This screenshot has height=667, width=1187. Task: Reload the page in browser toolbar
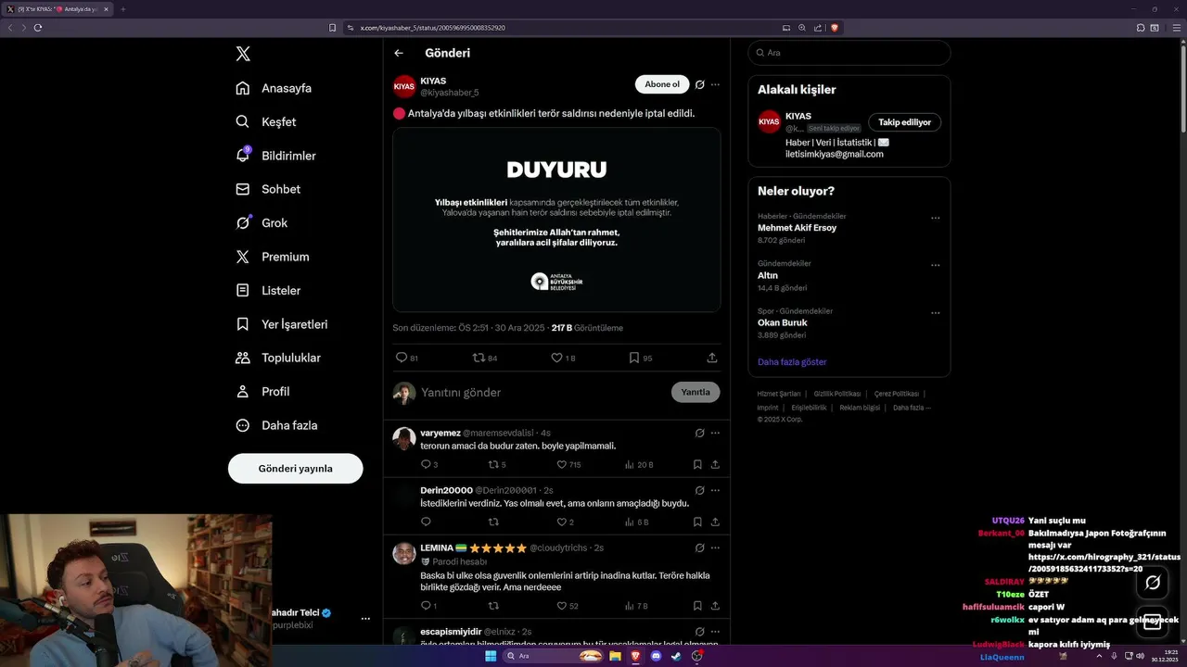38,28
